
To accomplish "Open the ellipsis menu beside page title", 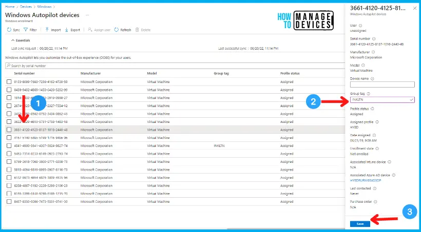I will coord(87,15).
